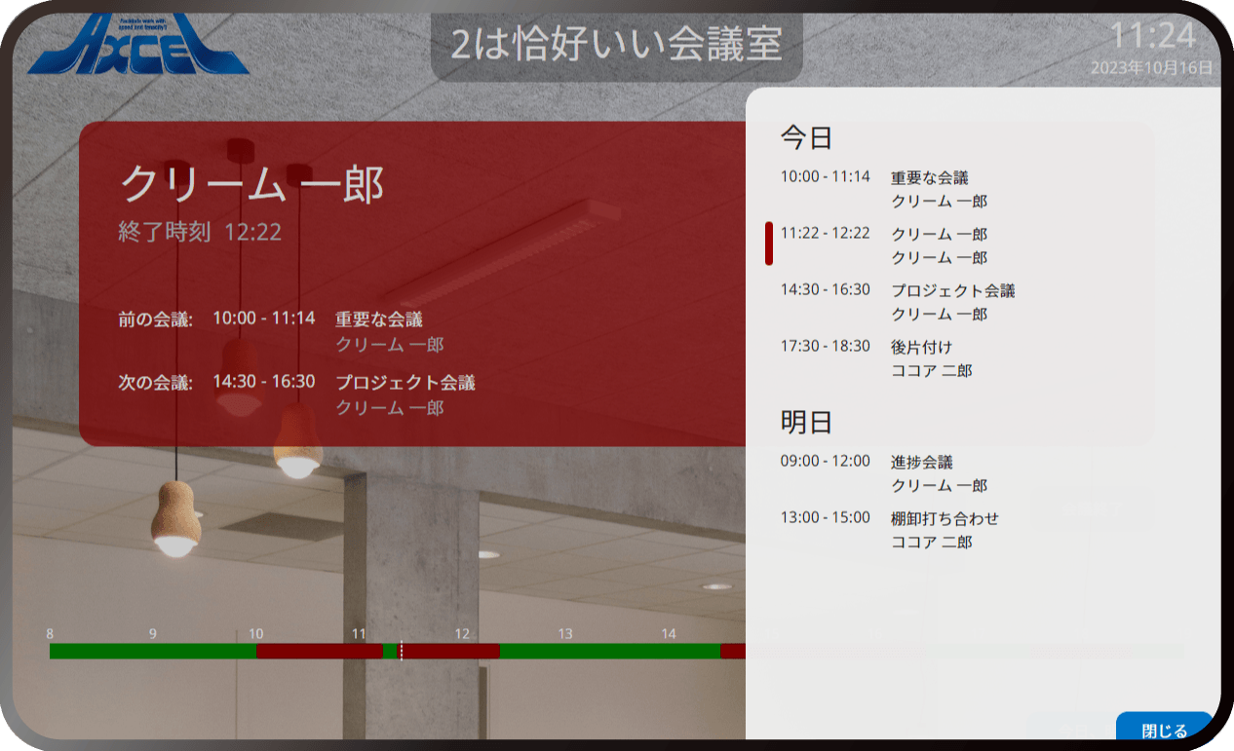Collapse the 今日 section heading
This screenshot has height=751, width=1234.
click(805, 138)
